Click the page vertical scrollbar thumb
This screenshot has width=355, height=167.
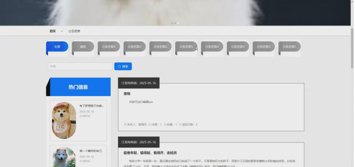click(352, 48)
